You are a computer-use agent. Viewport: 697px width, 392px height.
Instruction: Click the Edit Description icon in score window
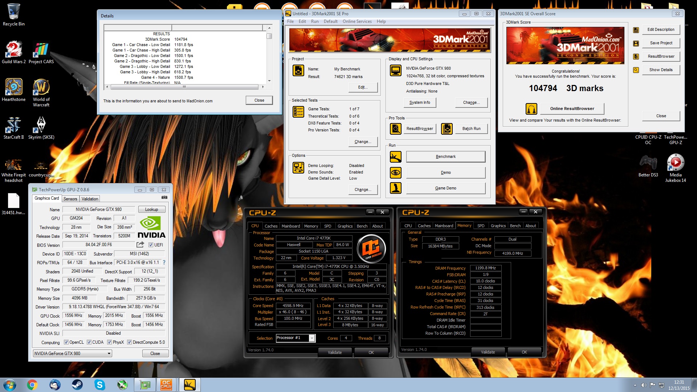coord(636,30)
